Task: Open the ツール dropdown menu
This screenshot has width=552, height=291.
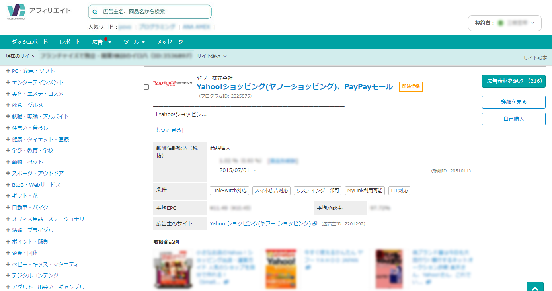Action: (x=134, y=42)
